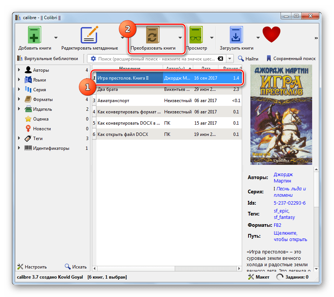Screen dimensions: 334x297
Task: Expand the Авторы tree node
Action: 19,70
